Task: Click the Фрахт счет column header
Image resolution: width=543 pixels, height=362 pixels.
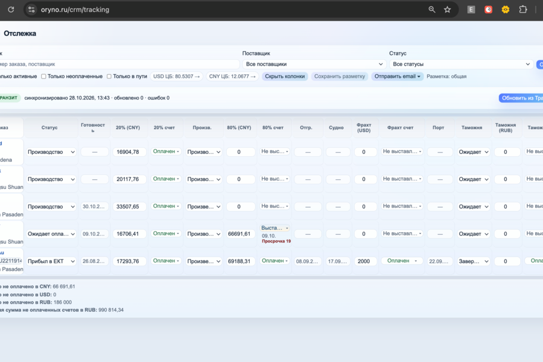Action: click(x=401, y=127)
